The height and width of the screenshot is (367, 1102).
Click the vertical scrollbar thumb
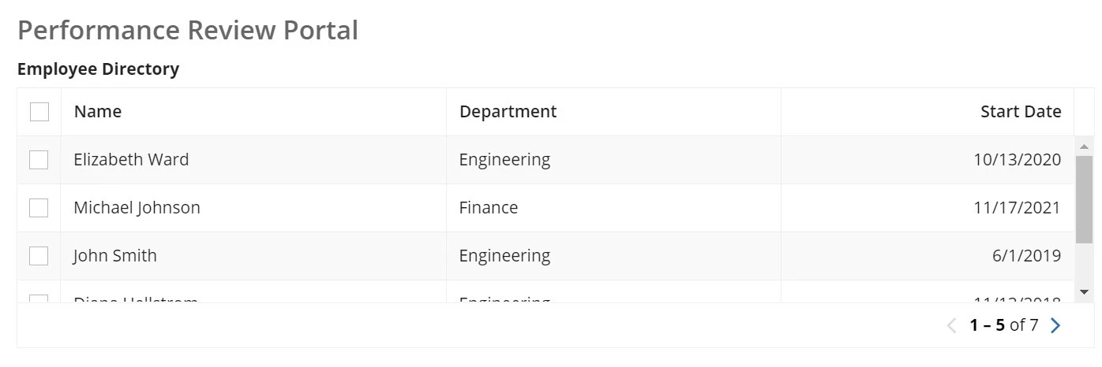click(x=1084, y=199)
